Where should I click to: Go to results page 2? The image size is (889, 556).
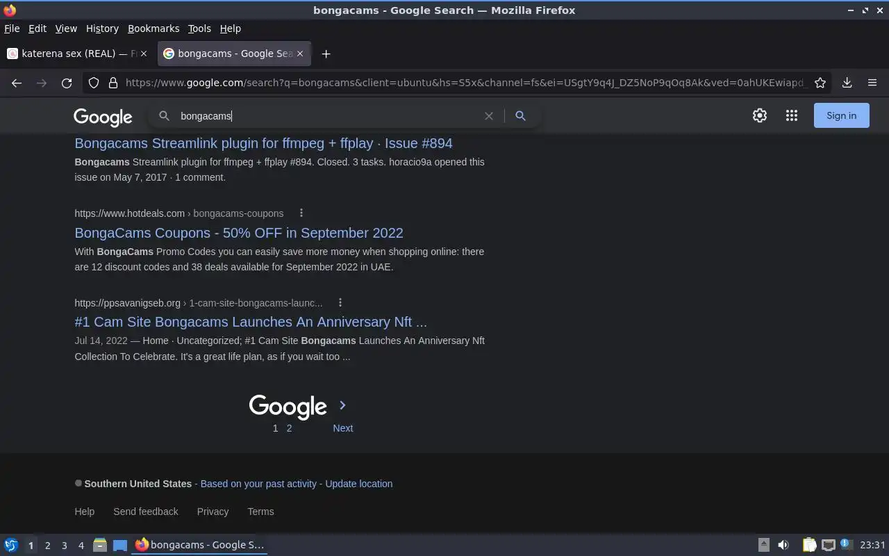[x=289, y=428]
